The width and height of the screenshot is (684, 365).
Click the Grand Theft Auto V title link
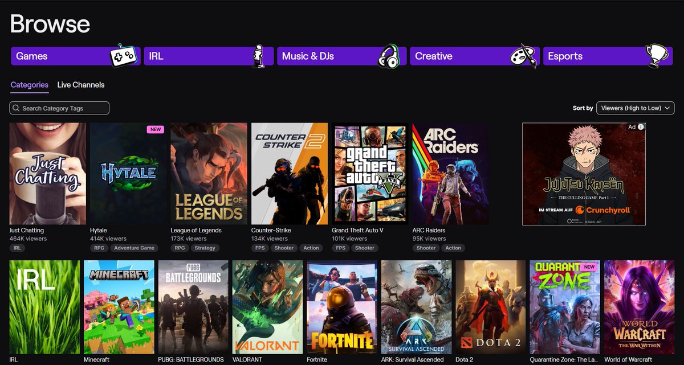357,231
